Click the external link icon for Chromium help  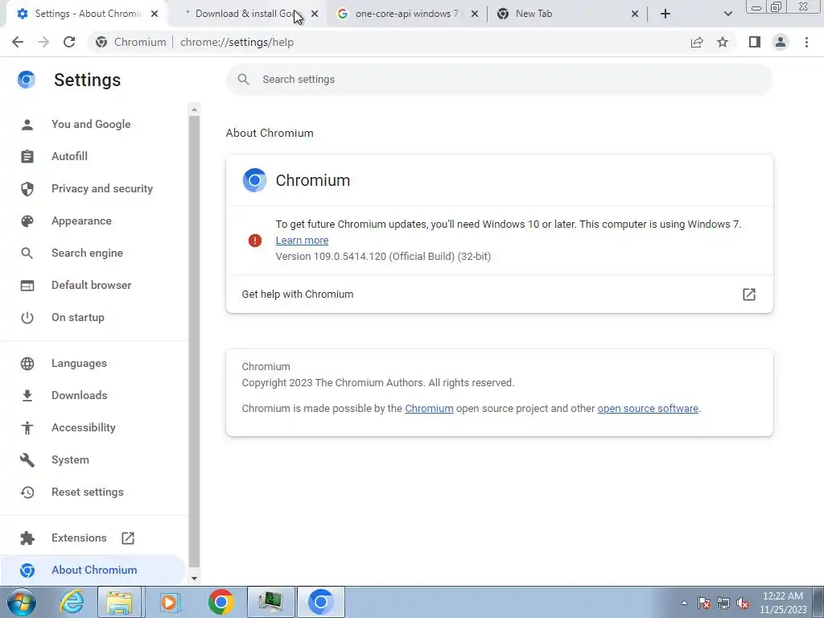click(749, 295)
